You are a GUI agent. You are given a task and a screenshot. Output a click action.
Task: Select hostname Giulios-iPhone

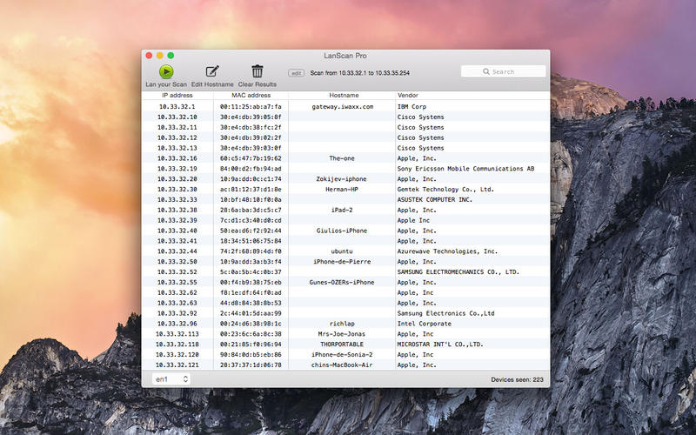(x=342, y=231)
